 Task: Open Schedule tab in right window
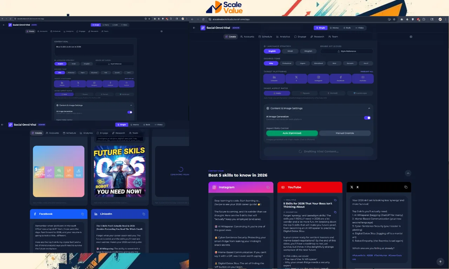click(265, 37)
